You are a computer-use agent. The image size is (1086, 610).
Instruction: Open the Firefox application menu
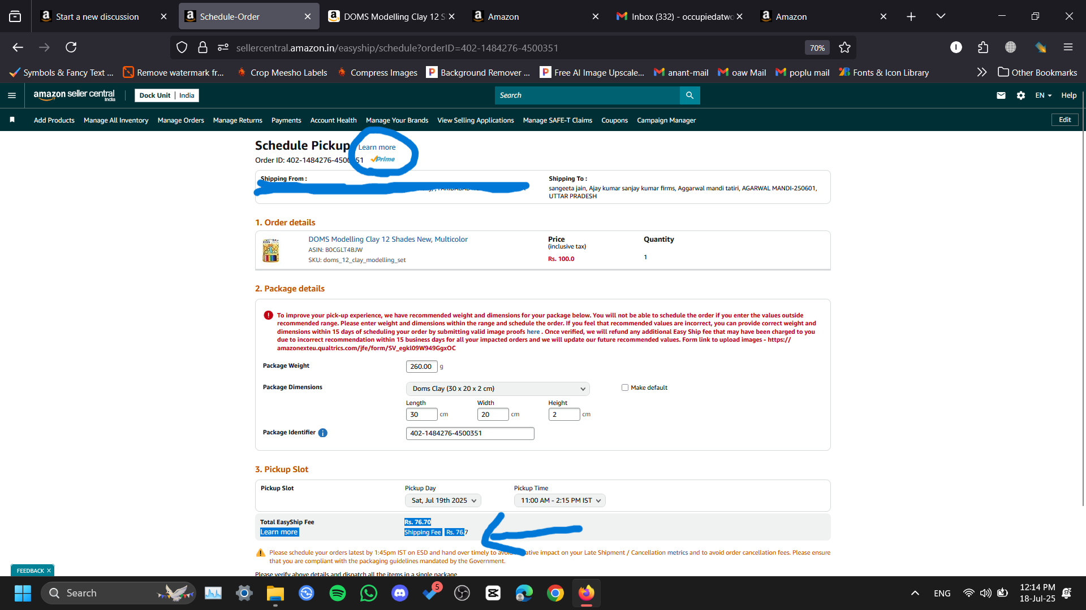(x=1068, y=47)
